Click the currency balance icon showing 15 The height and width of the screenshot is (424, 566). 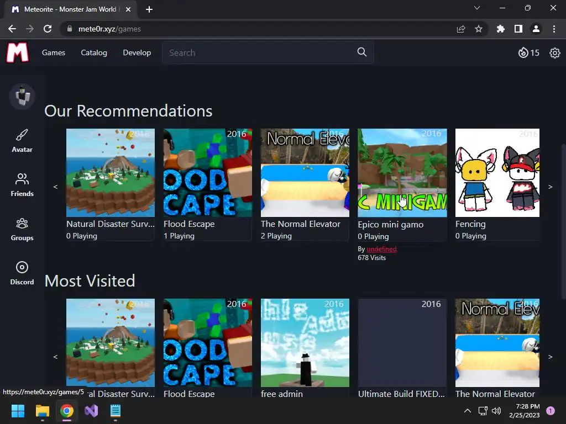point(528,52)
